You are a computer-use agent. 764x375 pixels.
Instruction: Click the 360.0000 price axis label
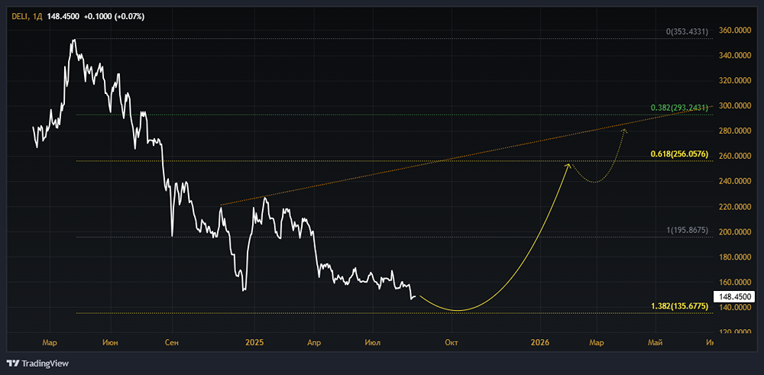pyautogui.click(x=735, y=31)
